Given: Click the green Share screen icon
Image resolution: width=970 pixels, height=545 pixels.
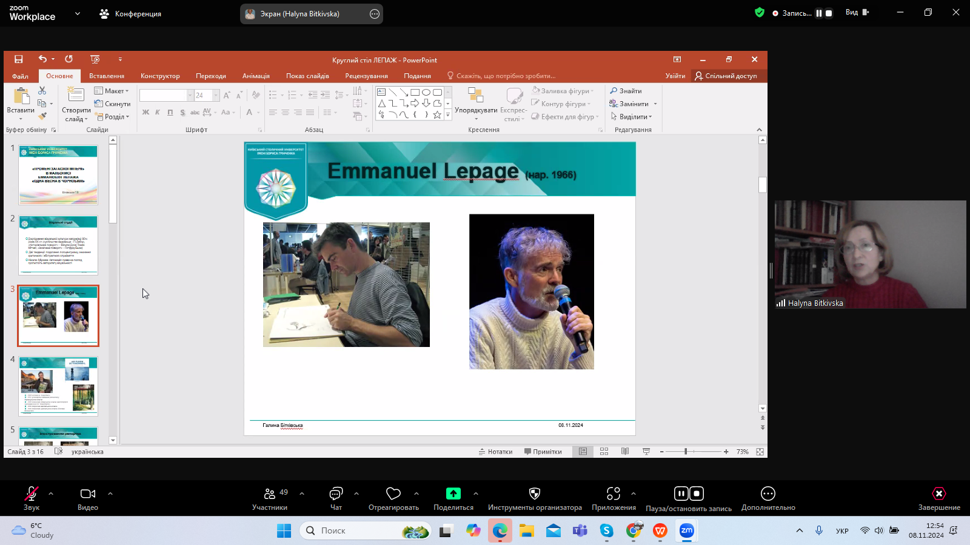Looking at the screenshot, I should 453,494.
